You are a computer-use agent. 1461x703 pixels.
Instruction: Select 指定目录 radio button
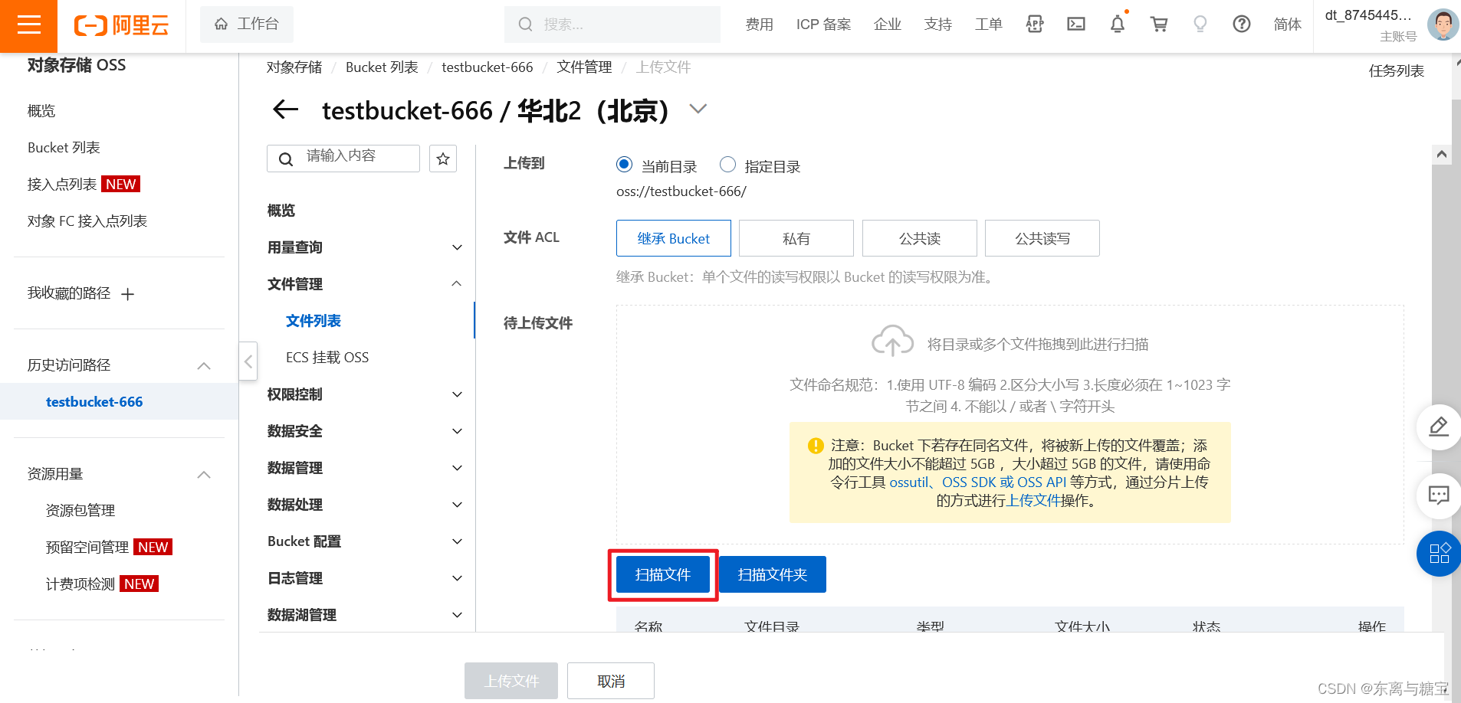tap(727, 165)
